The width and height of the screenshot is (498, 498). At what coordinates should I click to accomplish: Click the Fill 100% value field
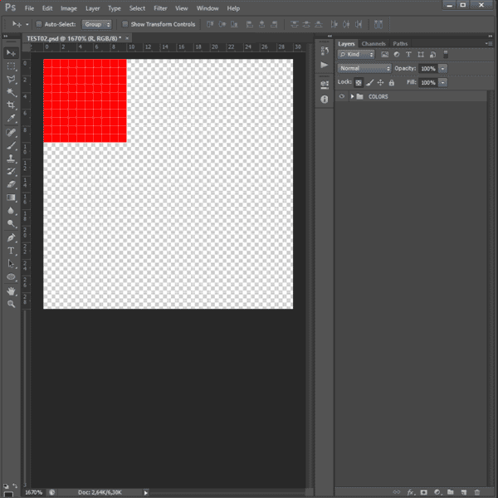(x=427, y=82)
